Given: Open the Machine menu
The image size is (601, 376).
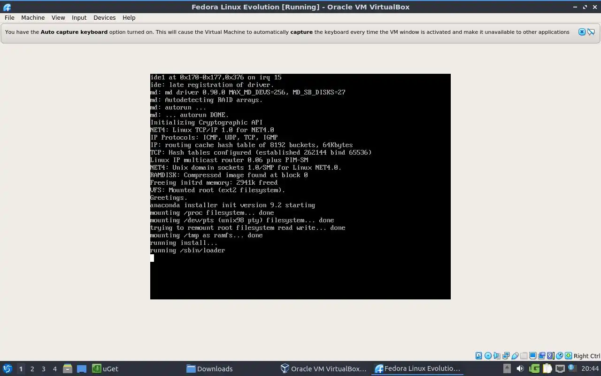Looking at the screenshot, I should (33, 17).
